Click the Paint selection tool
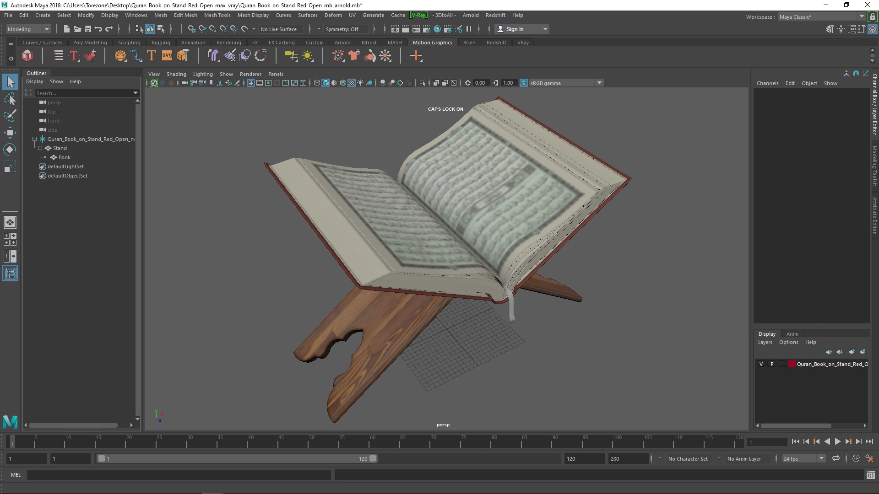The height and width of the screenshot is (494, 879). click(10, 116)
